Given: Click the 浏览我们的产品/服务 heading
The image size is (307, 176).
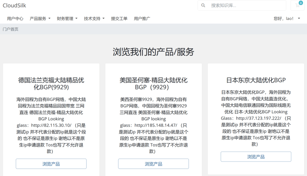Looking at the screenshot, I should click(153, 52).
